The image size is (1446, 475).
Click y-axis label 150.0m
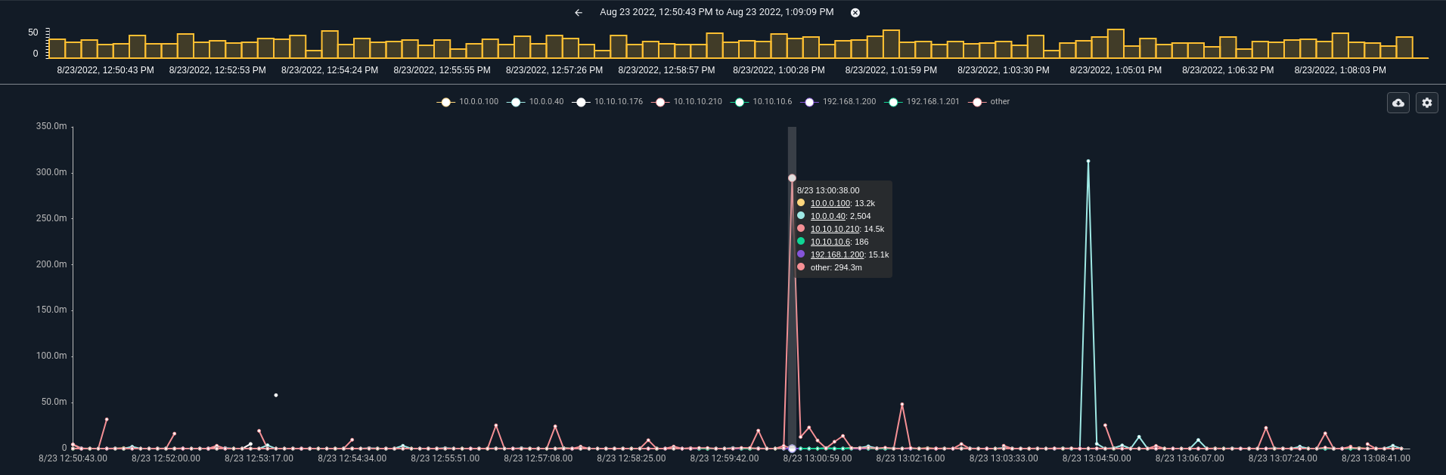[51, 310]
